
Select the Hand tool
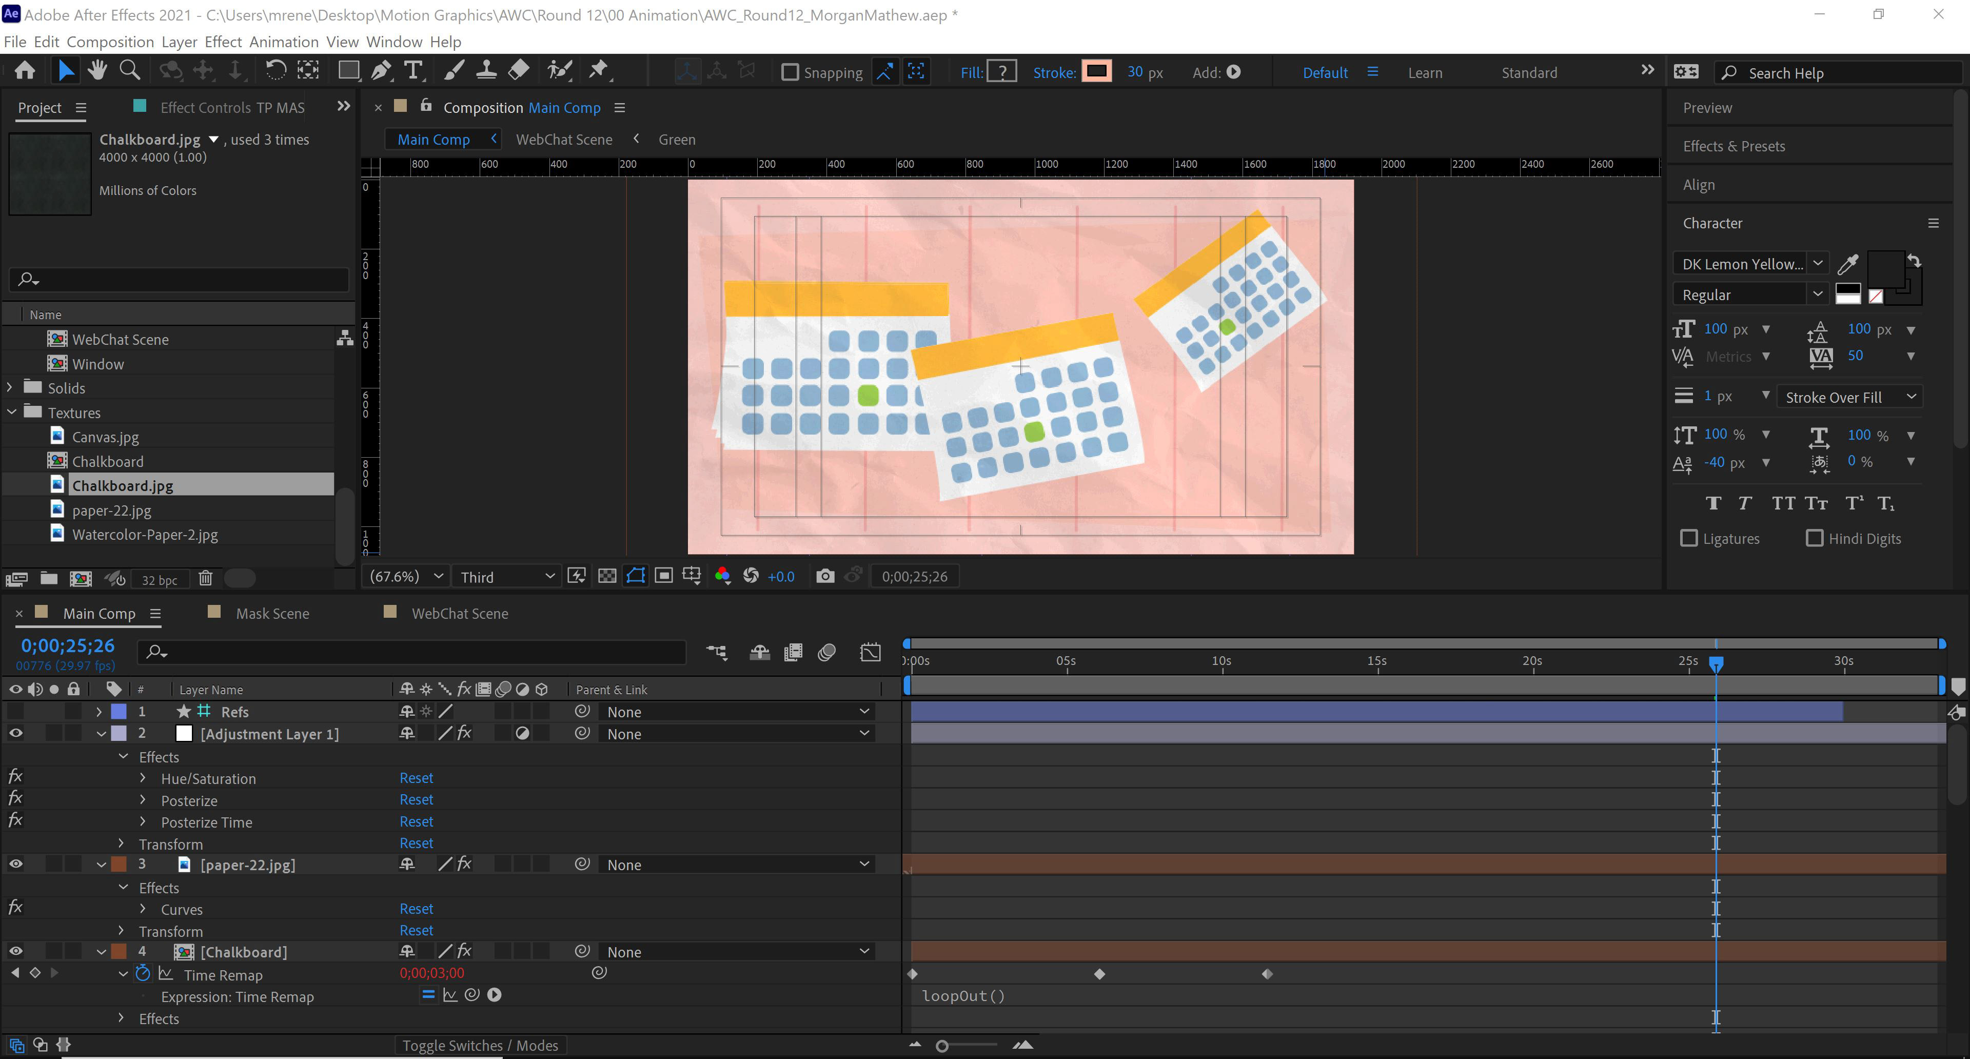(x=97, y=71)
